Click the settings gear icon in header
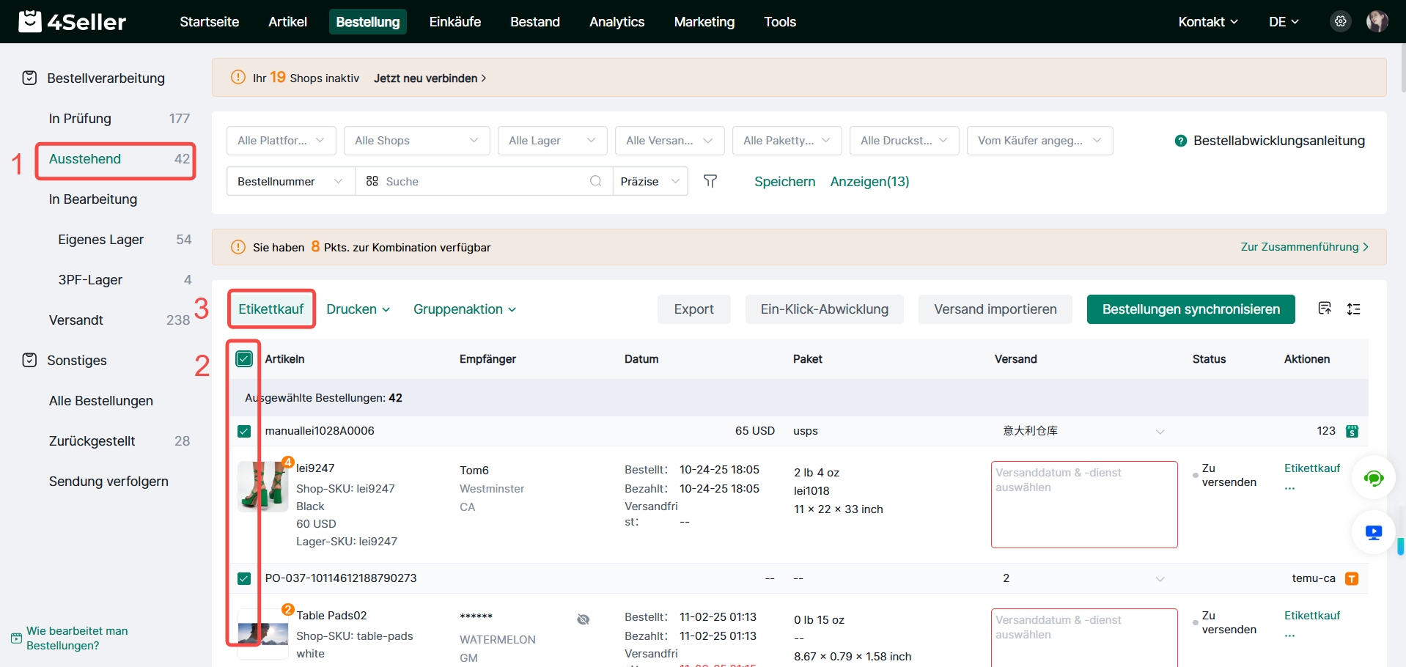 tap(1340, 21)
